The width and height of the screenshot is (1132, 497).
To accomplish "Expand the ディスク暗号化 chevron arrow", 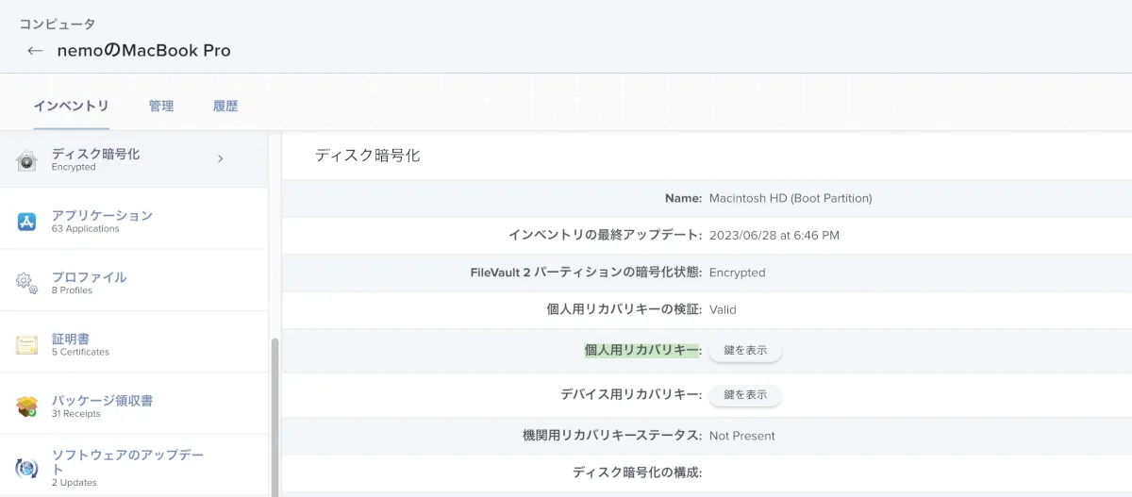I will [220, 159].
